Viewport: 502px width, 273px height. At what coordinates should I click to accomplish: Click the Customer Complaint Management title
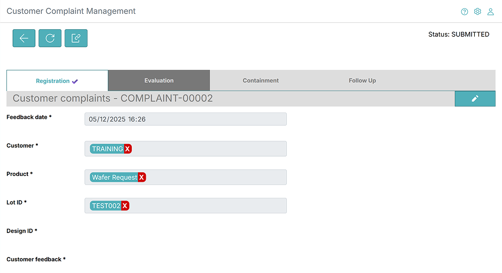click(71, 11)
